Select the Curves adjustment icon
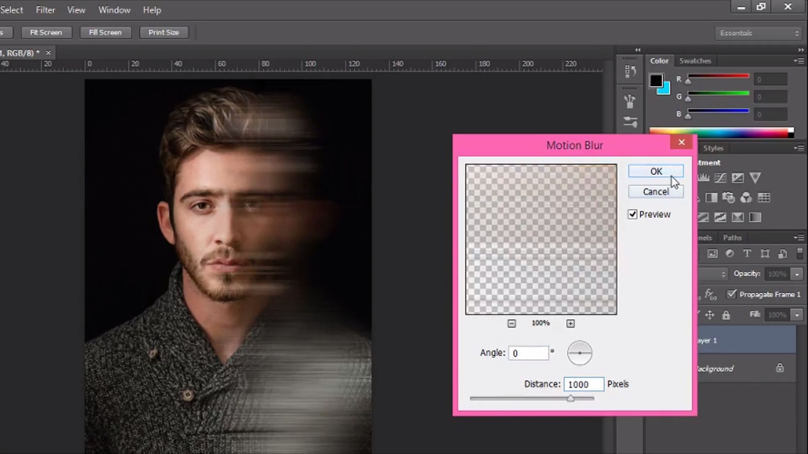The image size is (808, 454). (720, 178)
